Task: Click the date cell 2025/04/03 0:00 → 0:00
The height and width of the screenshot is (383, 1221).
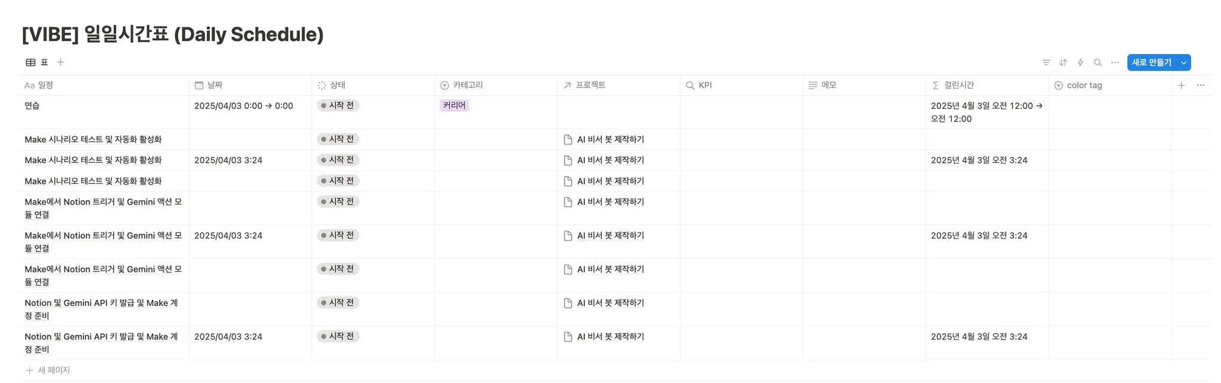Action: point(243,106)
